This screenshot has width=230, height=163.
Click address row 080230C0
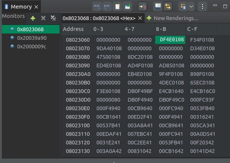pyautogui.click(x=78, y=91)
